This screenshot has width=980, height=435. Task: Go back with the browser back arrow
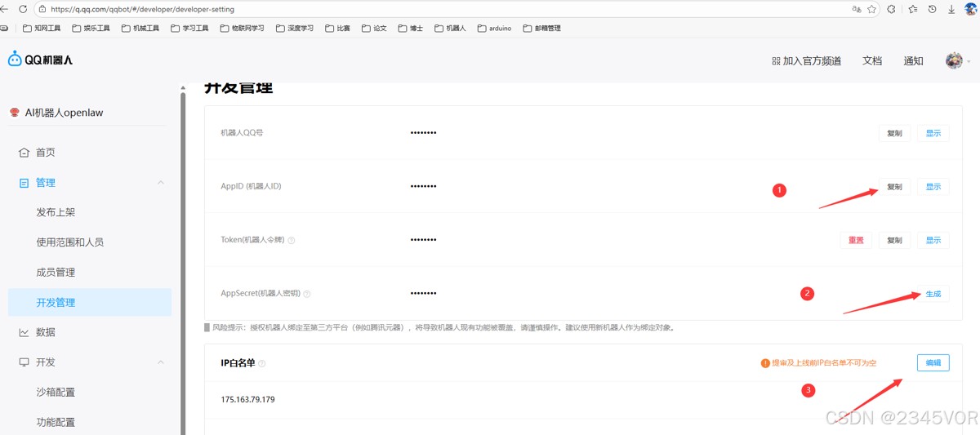pyautogui.click(x=3, y=9)
